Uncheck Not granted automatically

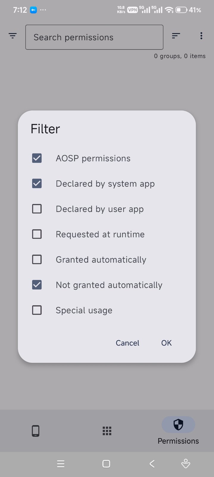click(37, 285)
